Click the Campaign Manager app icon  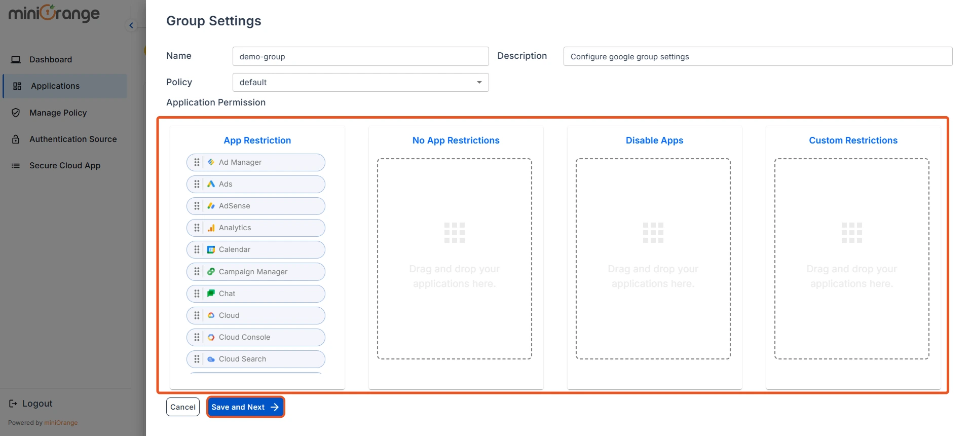click(211, 272)
